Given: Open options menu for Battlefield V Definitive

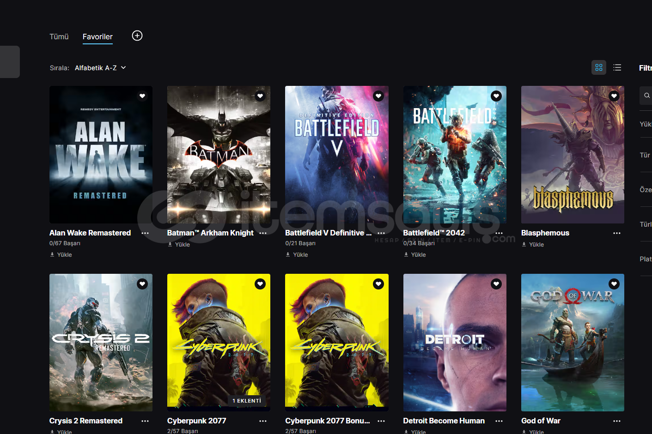Looking at the screenshot, I should pyautogui.click(x=381, y=233).
